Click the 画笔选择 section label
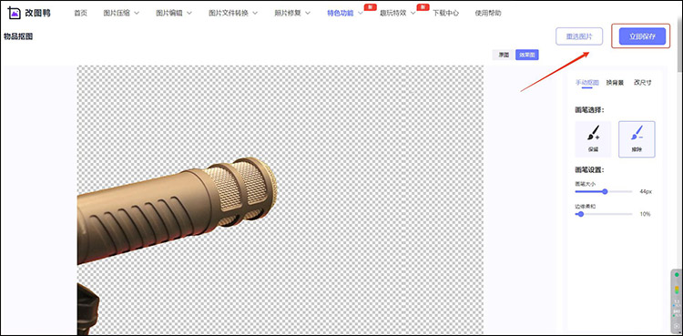 [x=589, y=110]
